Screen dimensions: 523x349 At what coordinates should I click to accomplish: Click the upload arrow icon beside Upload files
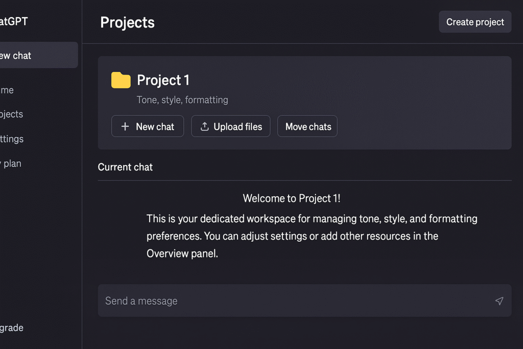[204, 127]
